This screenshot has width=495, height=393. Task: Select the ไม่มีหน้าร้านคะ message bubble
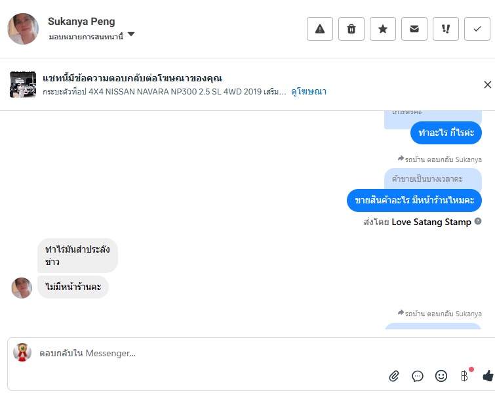pos(73,287)
